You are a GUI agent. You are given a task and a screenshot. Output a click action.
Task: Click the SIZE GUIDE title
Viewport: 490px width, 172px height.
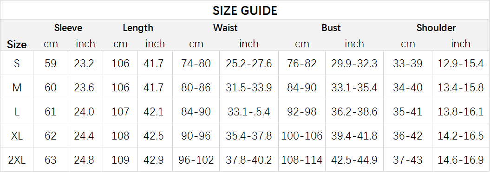[245, 11]
